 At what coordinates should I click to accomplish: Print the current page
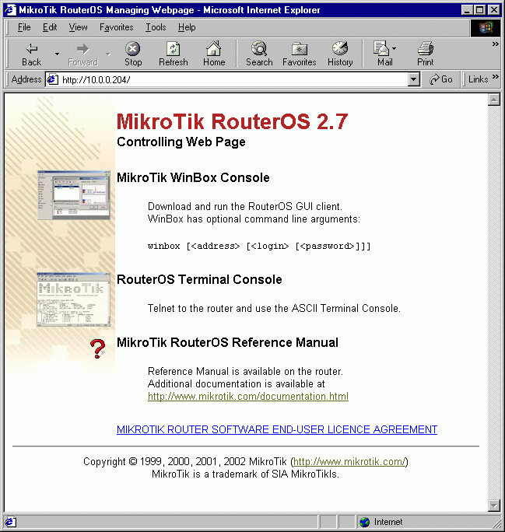(x=426, y=54)
